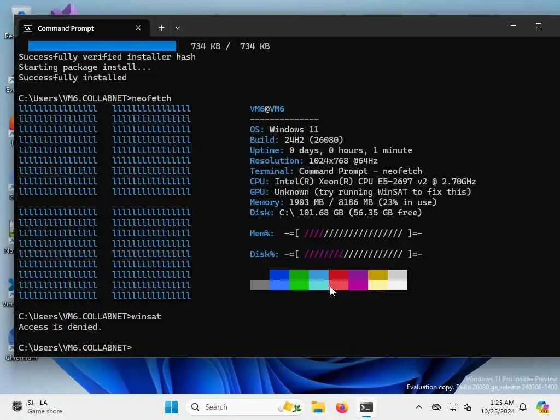Click the display network tray icon
Image resolution: width=560 pixels, height=420 pixels.
click(453, 407)
